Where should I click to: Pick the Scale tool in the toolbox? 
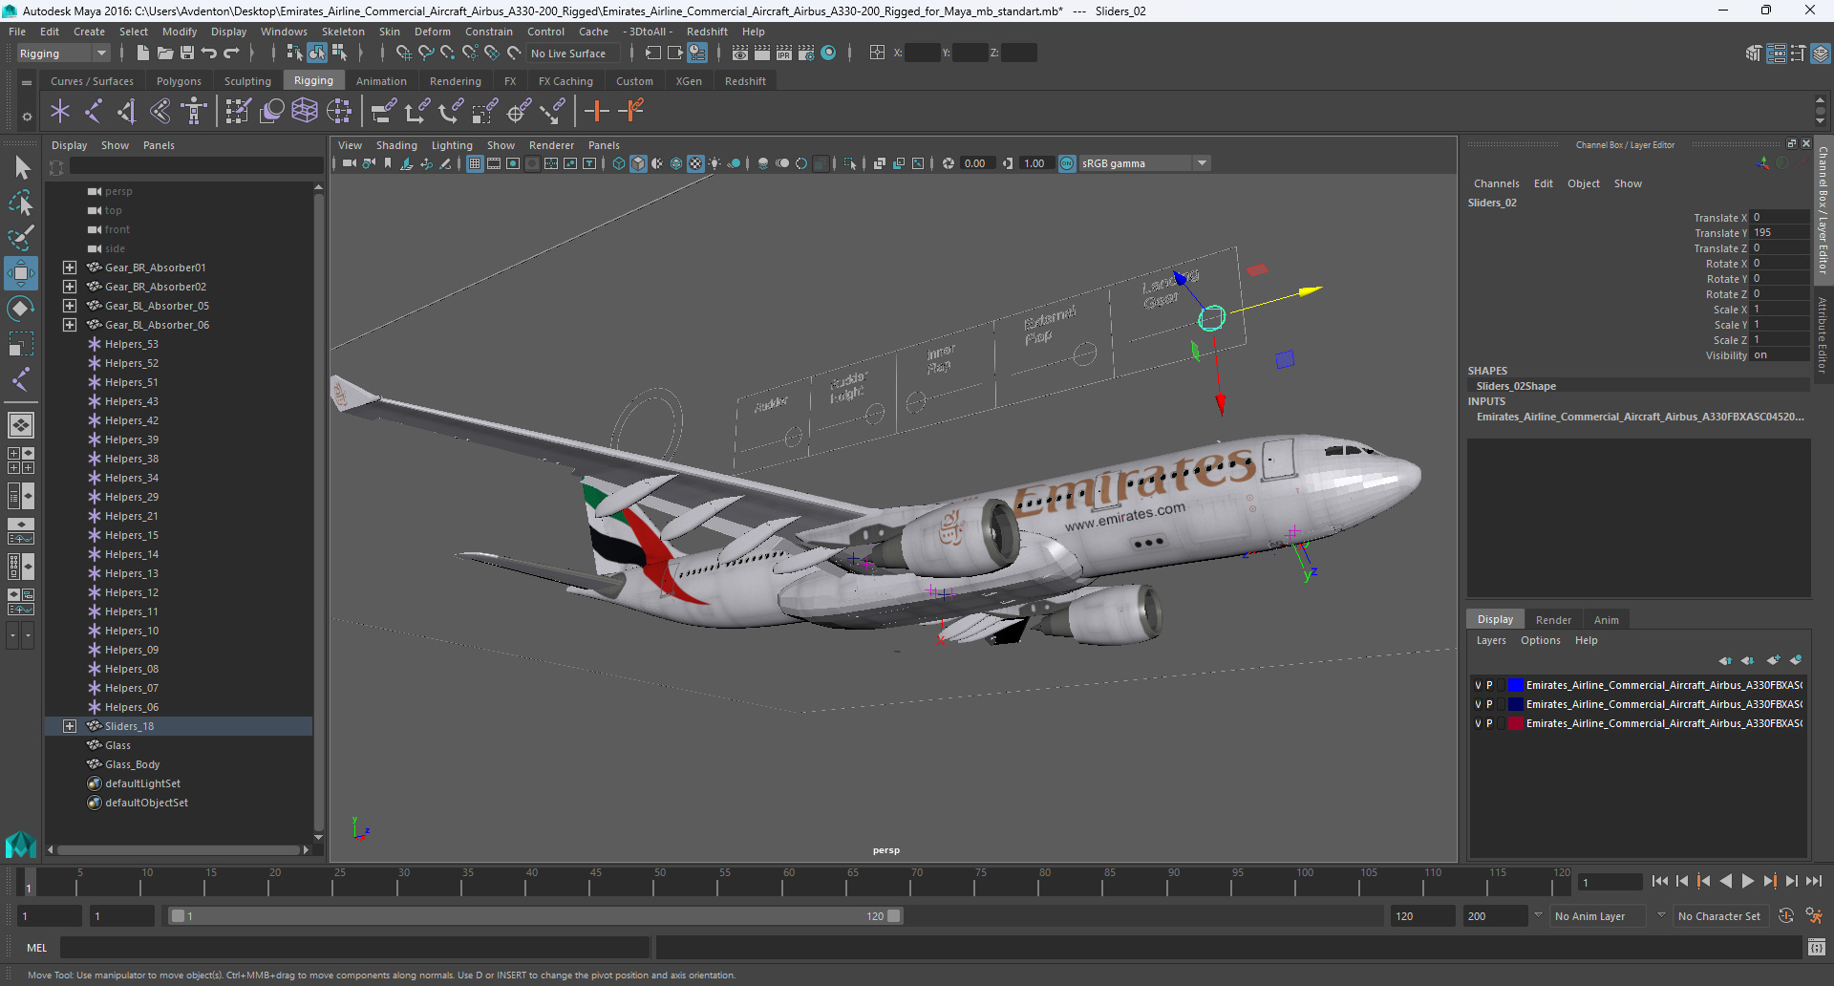click(21, 343)
